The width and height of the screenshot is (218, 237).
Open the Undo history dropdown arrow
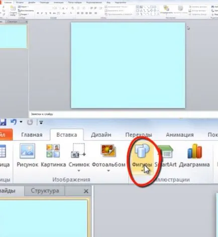(x=21, y=122)
